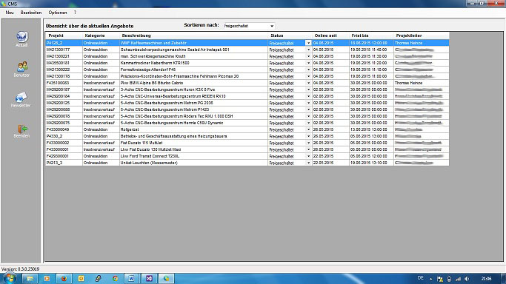The height and width of the screenshot is (284, 506).
Task: Click Frist bis 13.06.2015 13:00:00 cell
Action: 371,129
